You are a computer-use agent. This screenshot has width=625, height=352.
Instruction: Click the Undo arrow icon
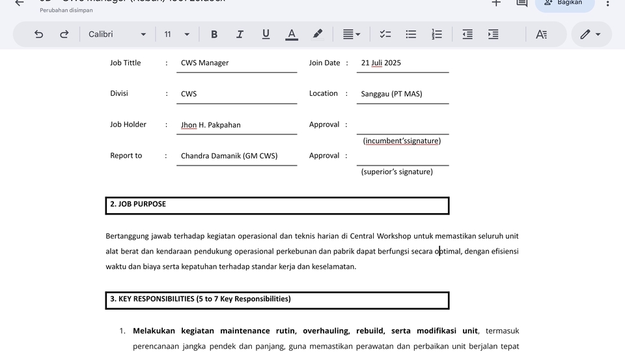click(38, 35)
